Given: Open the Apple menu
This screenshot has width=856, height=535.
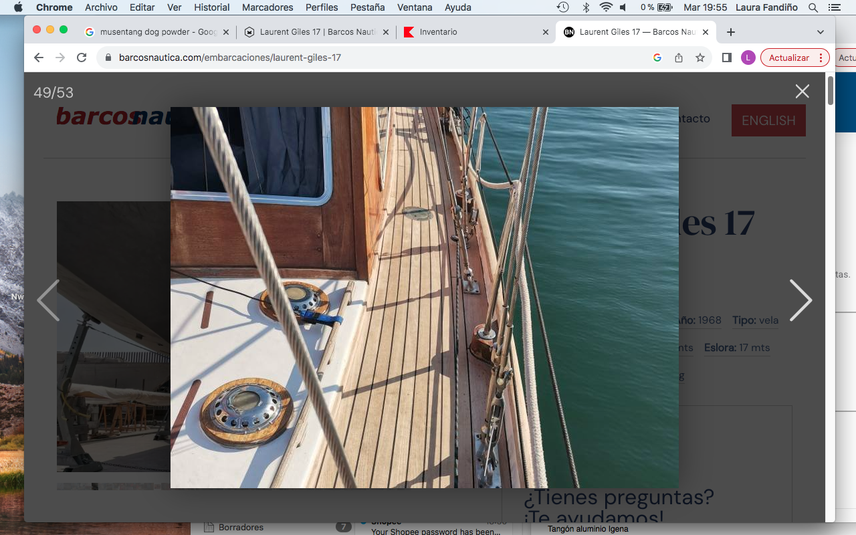Looking at the screenshot, I should [18, 7].
